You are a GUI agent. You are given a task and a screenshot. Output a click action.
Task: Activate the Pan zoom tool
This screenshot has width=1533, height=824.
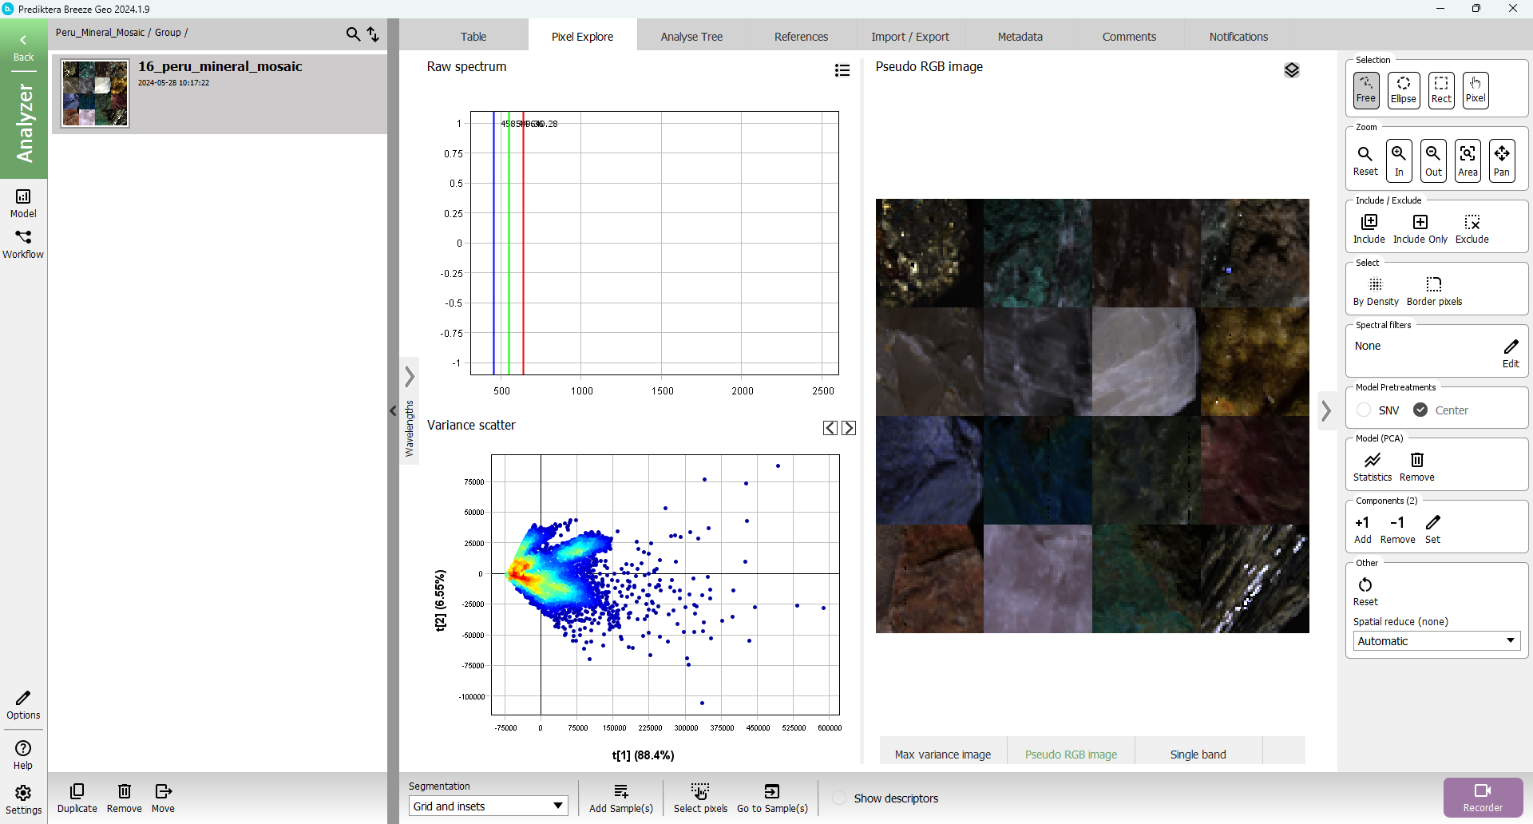pos(1501,160)
